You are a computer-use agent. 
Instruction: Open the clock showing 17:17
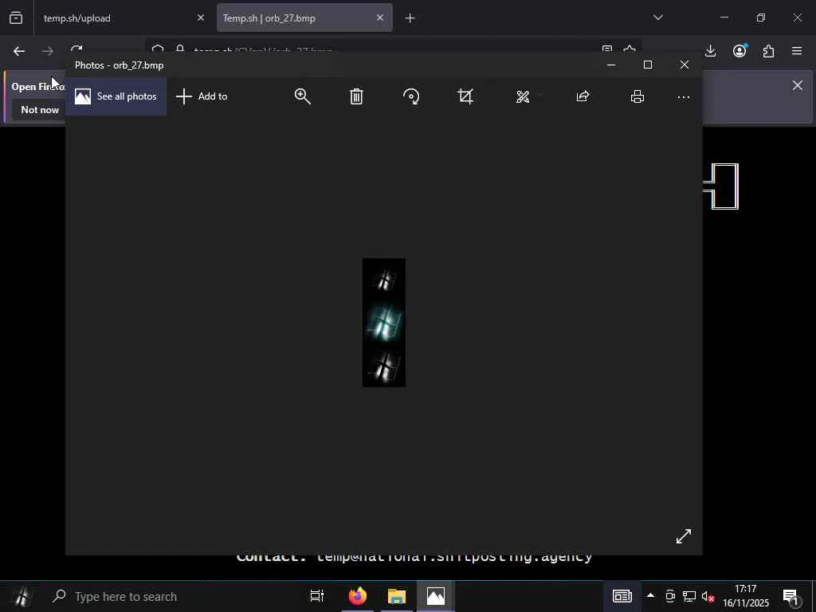click(746, 596)
